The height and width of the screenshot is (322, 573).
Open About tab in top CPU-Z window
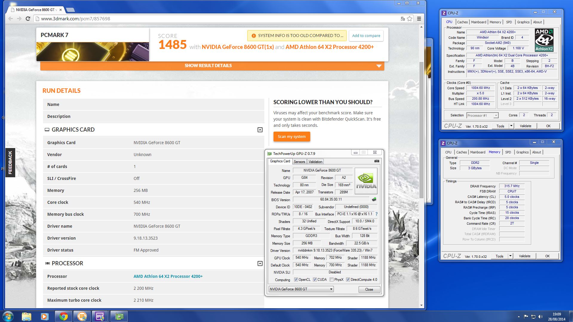537,22
